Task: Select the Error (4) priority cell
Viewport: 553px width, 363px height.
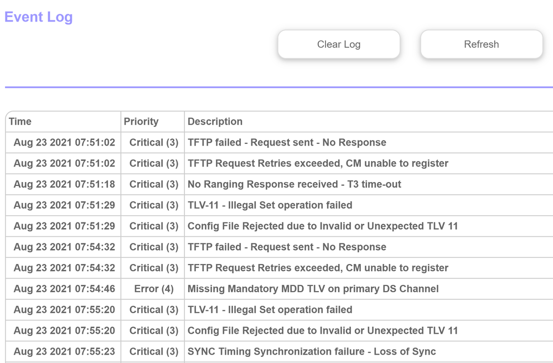Action: 153,289
